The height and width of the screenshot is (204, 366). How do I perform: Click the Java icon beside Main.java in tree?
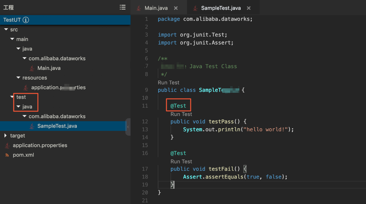point(32,68)
